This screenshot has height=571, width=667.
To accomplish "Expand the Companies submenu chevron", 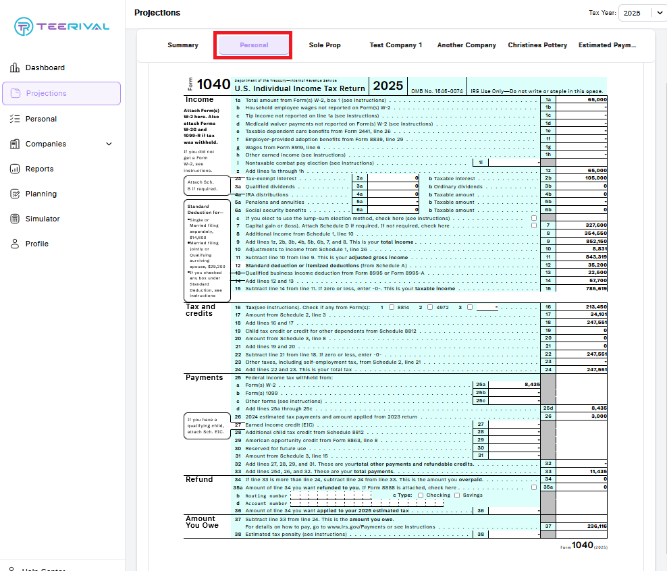I will click(109, 144).
